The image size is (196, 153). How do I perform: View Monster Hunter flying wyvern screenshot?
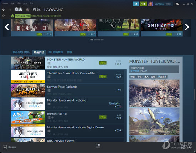pyautogui.click(x=154, y=121)
